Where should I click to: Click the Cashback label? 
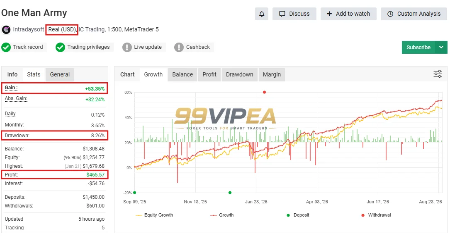(198, 47)
